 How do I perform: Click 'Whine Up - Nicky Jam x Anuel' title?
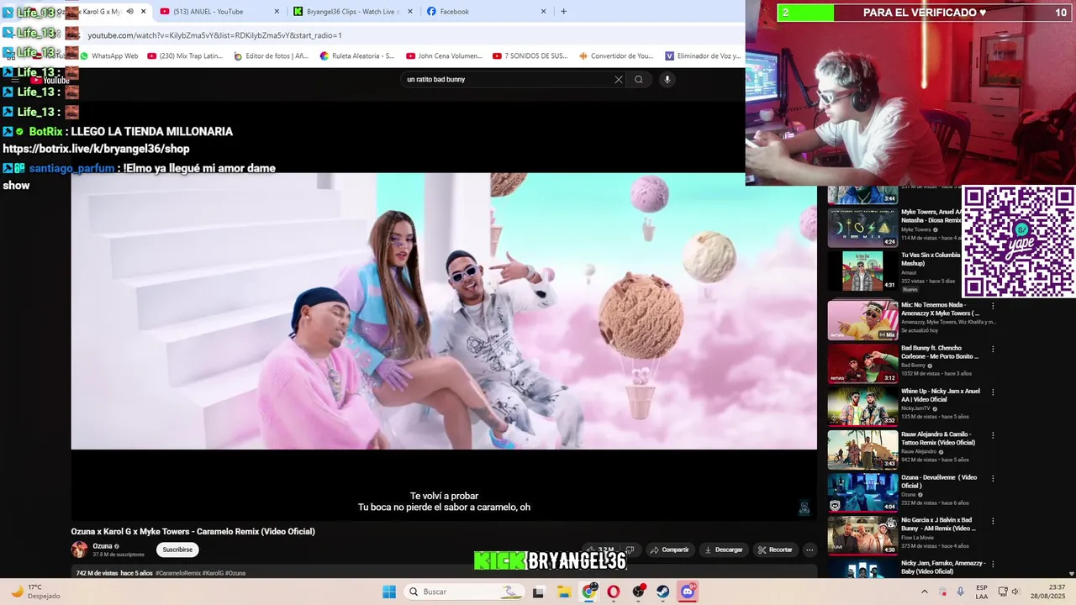tap(941, 395)
